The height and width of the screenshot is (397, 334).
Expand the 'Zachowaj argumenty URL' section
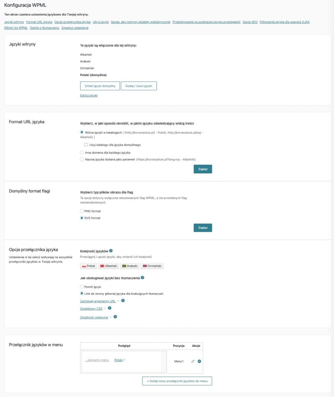coord(98,301)
